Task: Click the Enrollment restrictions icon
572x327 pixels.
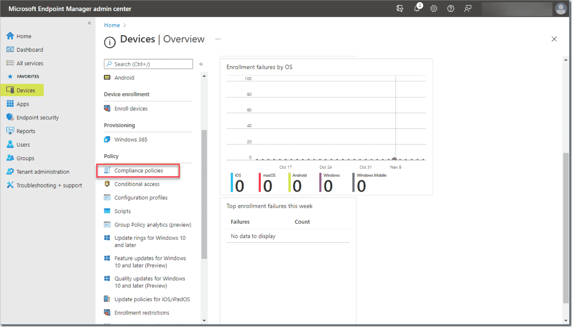Action: point(107,313)
